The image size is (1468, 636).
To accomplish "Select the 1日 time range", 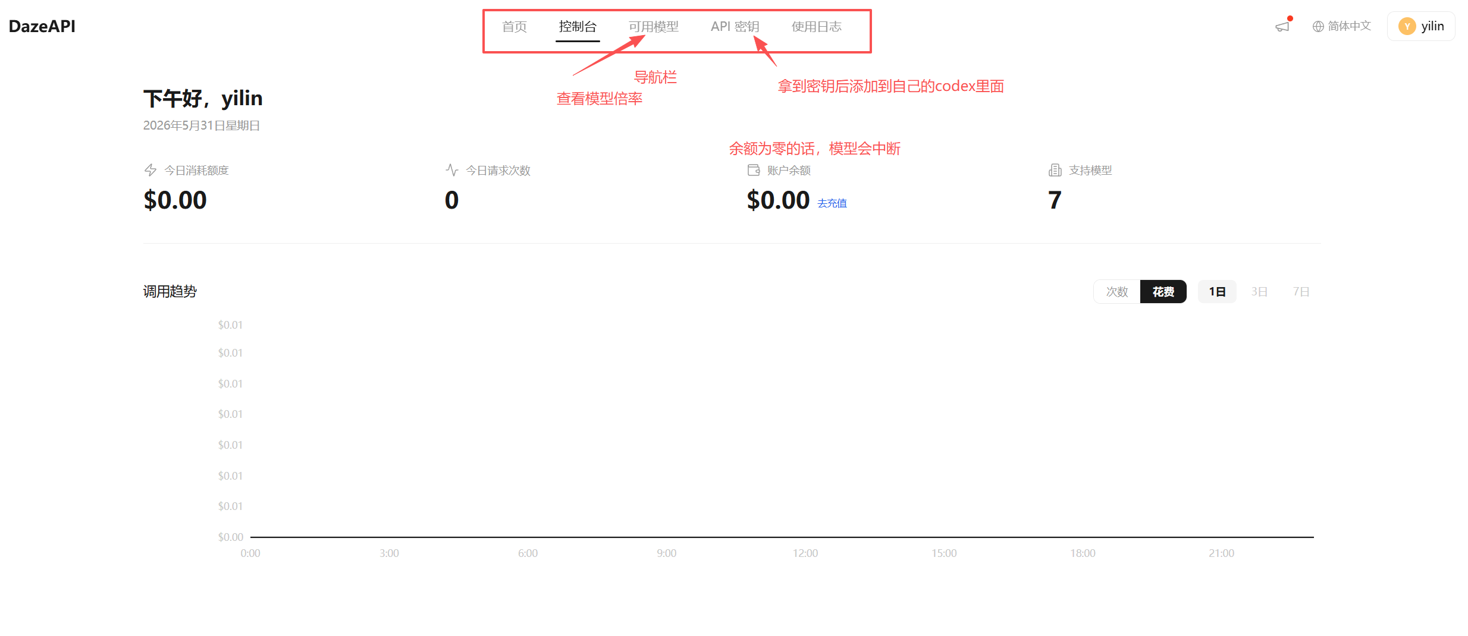I will [x=1217, y=292].
